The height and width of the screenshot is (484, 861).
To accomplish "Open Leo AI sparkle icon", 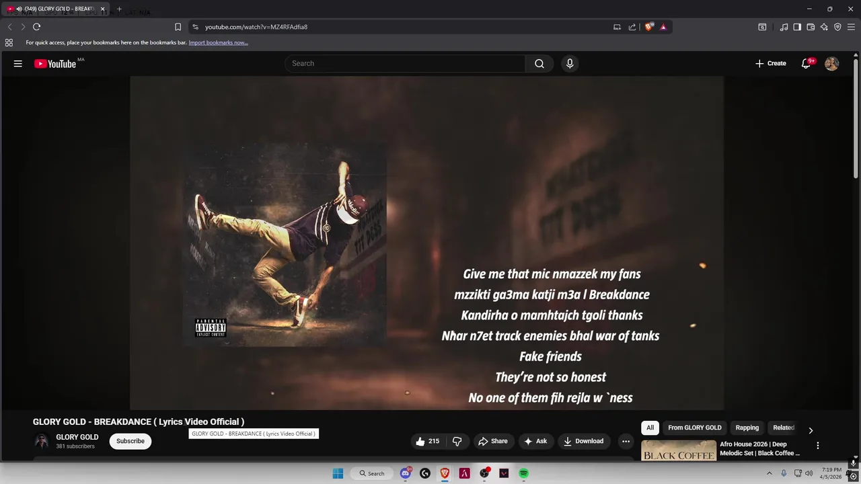I will click(x=824, y=27).
